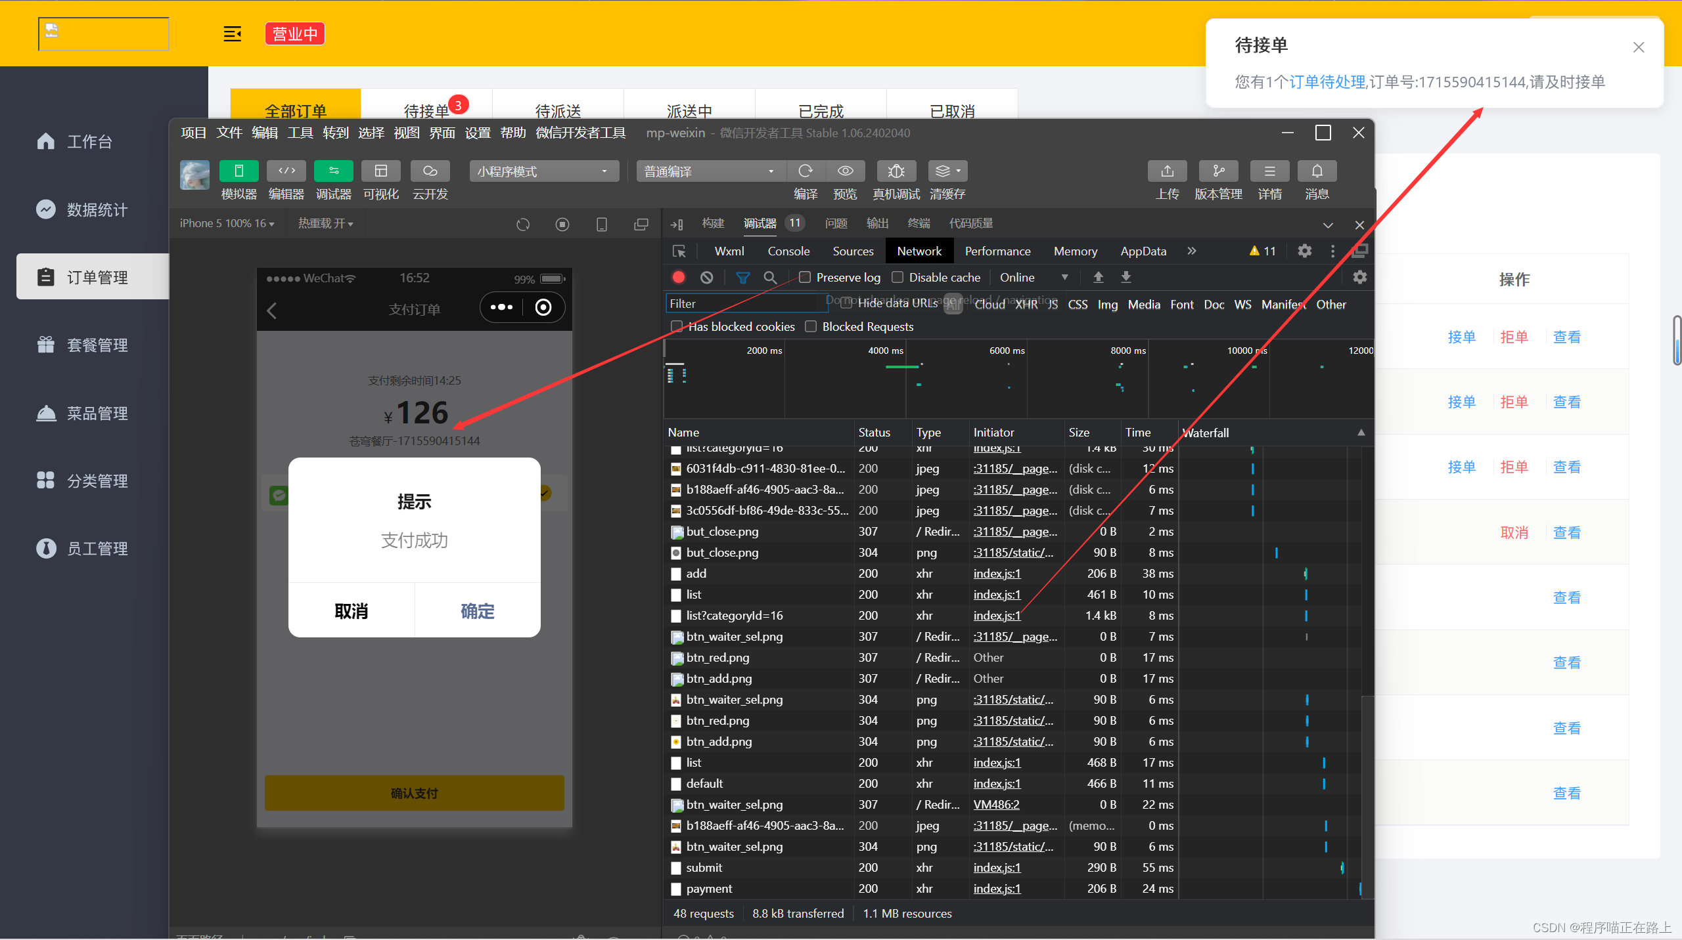Filter requests by Img type

click(1107, 304)
